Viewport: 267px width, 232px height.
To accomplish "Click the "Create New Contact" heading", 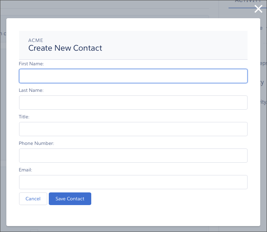I will pyautogui.click(x=65, y=48).
